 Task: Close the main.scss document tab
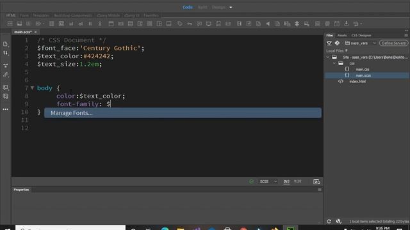[x=36, y=32]
